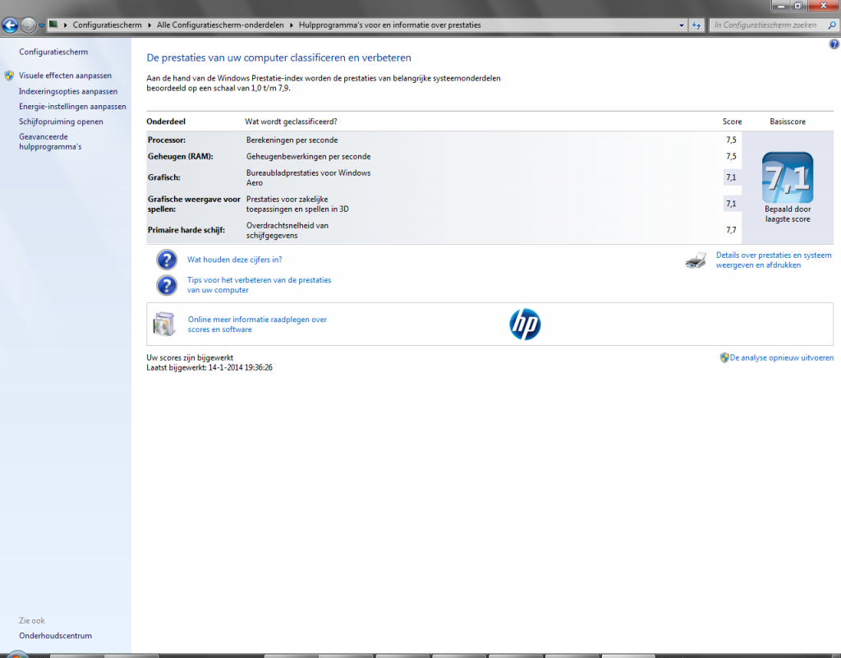Click the help icon beside Wat houden deze cijfers in

(x=167, y=260)
